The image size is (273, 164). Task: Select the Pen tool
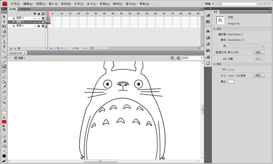click(4, 42)
